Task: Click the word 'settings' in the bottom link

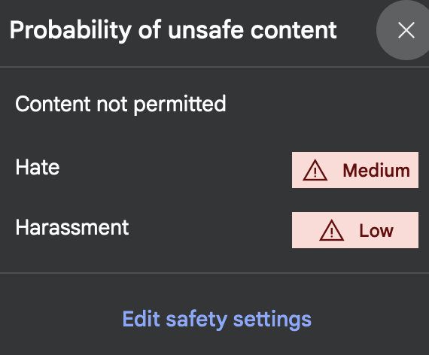Action: pyautogui.click(x=272, y=320)
